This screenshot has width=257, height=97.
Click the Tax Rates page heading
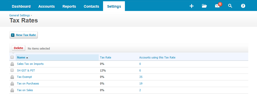(24, 20)
